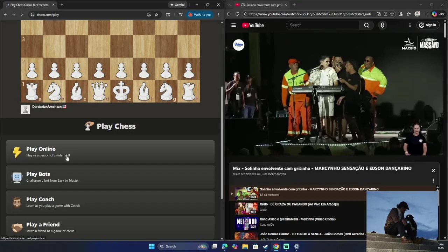Click the YouTube Search field

tap(323, 25)
